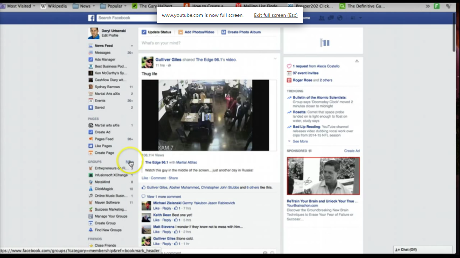Screen dimensions: 460x258
Task: Click Exit full screen (Esc) link
Action: point(276,15)
